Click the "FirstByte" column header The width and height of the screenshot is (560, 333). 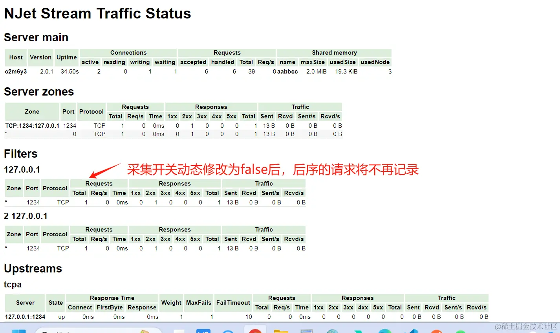coord(110,307)
